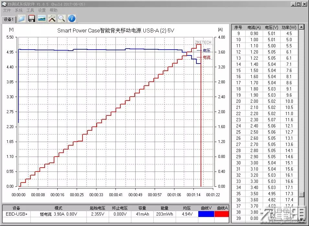Image resolution: width=309 pixels, height=226 pixels.
Task: Click the 4.00 current axis label
Action: 222,37
